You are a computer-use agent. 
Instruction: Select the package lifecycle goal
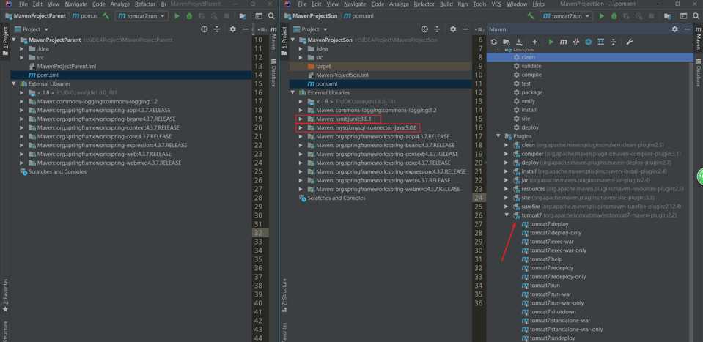click(x=531, y=92)
